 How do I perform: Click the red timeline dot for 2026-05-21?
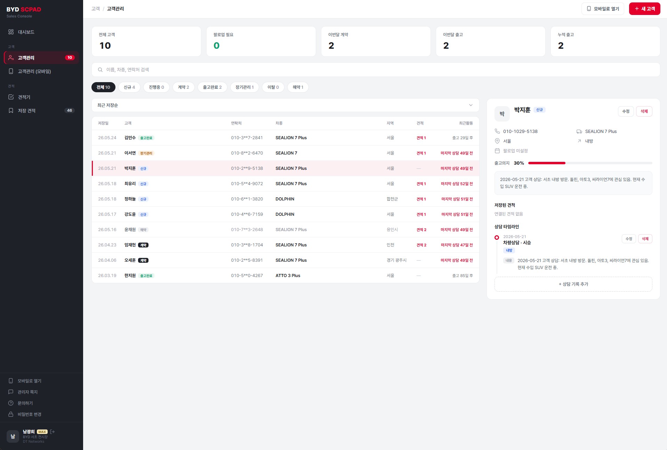(497, 237)
